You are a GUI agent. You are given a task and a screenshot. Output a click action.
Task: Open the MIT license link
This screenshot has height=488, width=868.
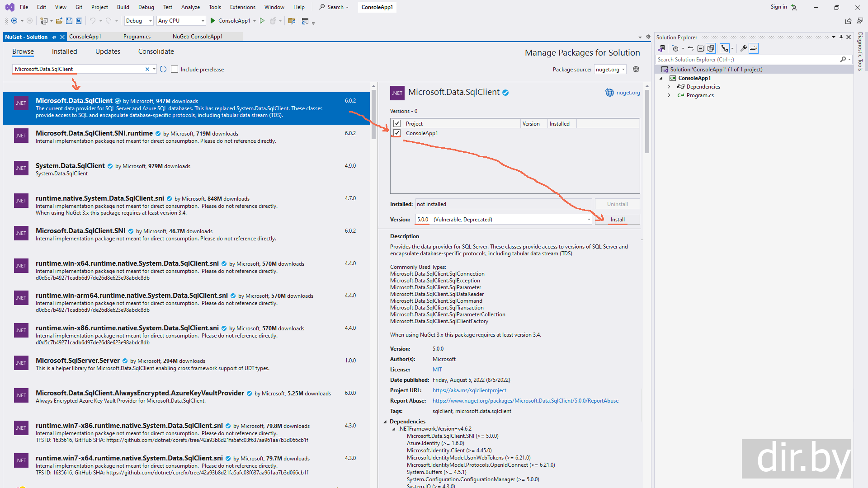[437, 370]
